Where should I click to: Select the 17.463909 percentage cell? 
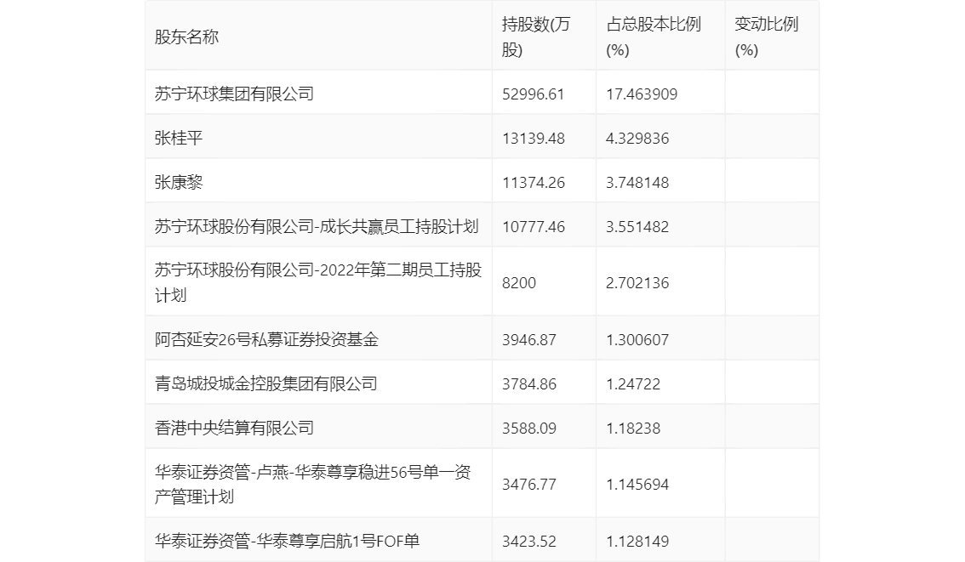642,94
